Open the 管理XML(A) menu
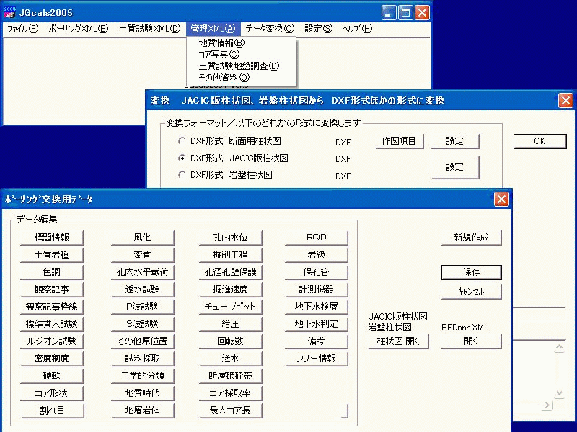Screen dimensions: 577x432 tap(213, 29)
